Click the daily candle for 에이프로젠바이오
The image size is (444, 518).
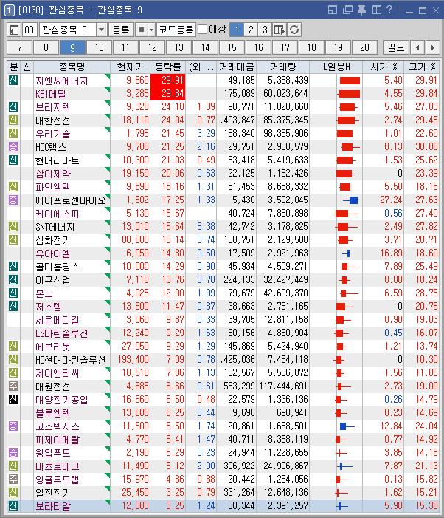point(351,200)
